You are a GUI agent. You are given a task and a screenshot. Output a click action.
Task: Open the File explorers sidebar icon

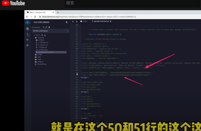pyautogui.click(x=28, y=29)
